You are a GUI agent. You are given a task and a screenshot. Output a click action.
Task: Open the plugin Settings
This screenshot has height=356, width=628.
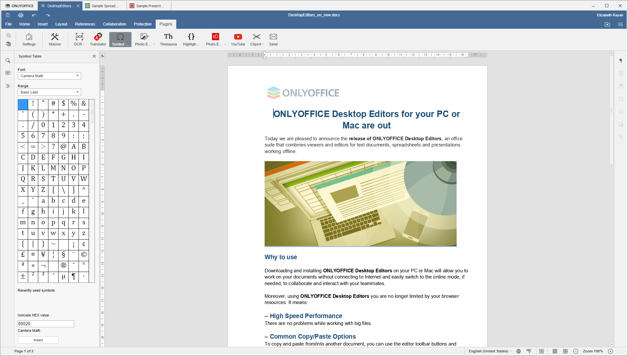(29, 39)
